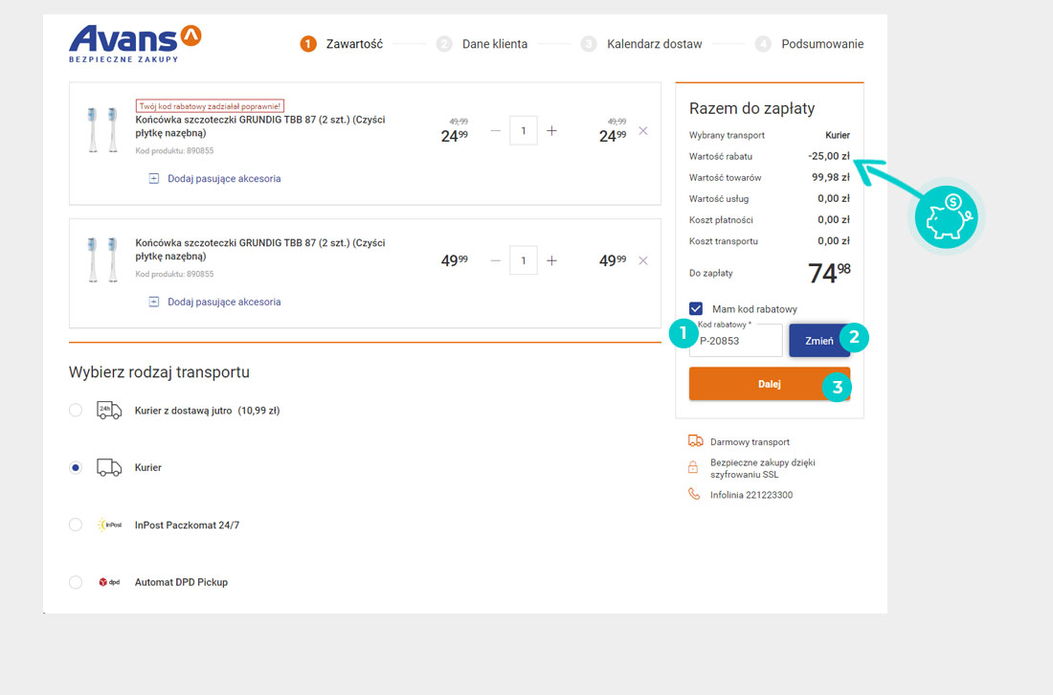Click 'Infolinia 221223300' text
The height and width of the screenshot is (695, 1053).
751,495
